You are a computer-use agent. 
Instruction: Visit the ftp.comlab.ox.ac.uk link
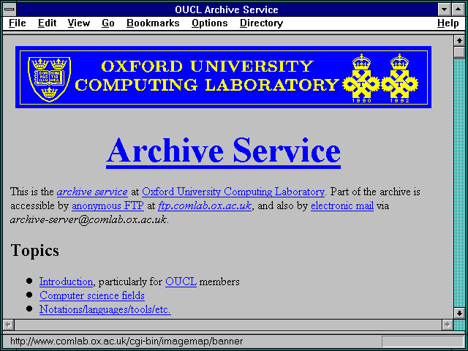point(205,205)
